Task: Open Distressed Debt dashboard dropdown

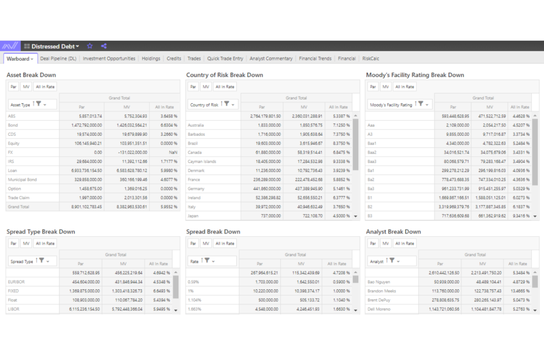Action: (55, 46)
